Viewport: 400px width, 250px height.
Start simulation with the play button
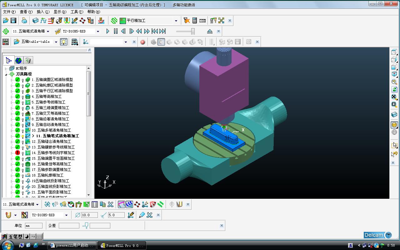tap(108, 31)
